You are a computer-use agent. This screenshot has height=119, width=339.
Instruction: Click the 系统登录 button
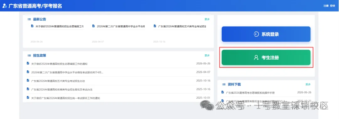click(266, 34)
